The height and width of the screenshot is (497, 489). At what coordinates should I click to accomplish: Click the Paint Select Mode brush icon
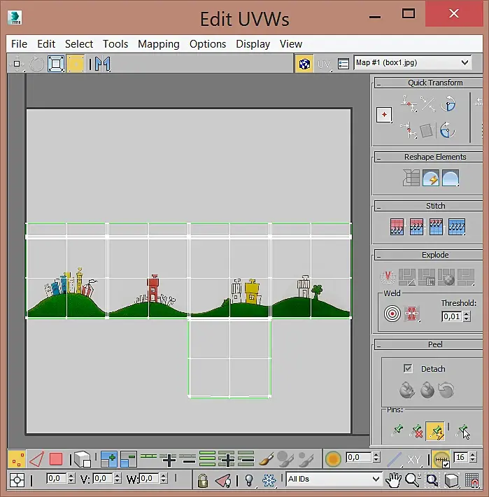(x=266, y=459)
